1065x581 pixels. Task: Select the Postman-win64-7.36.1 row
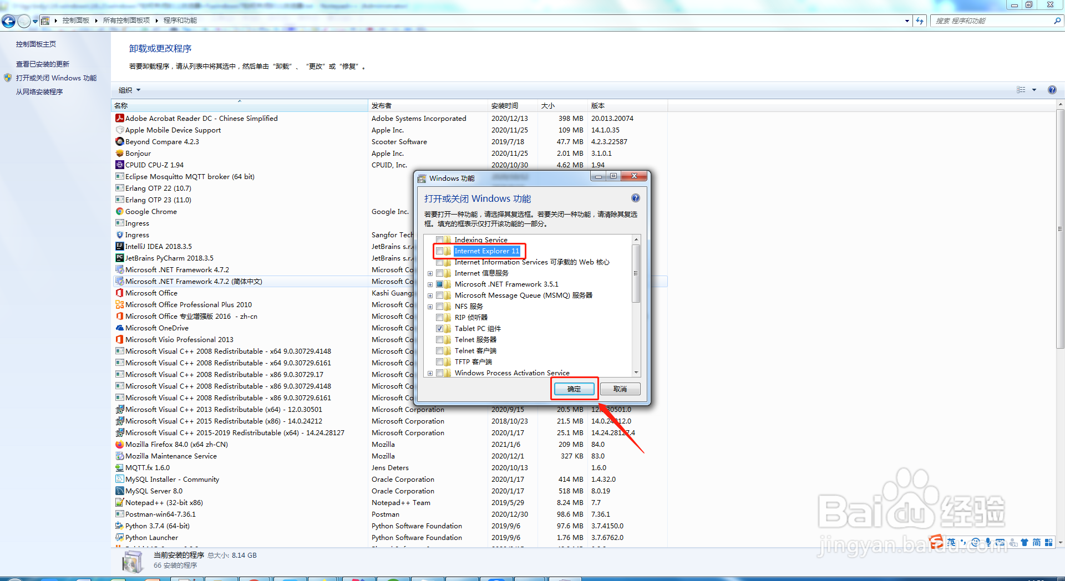point(389,514)
